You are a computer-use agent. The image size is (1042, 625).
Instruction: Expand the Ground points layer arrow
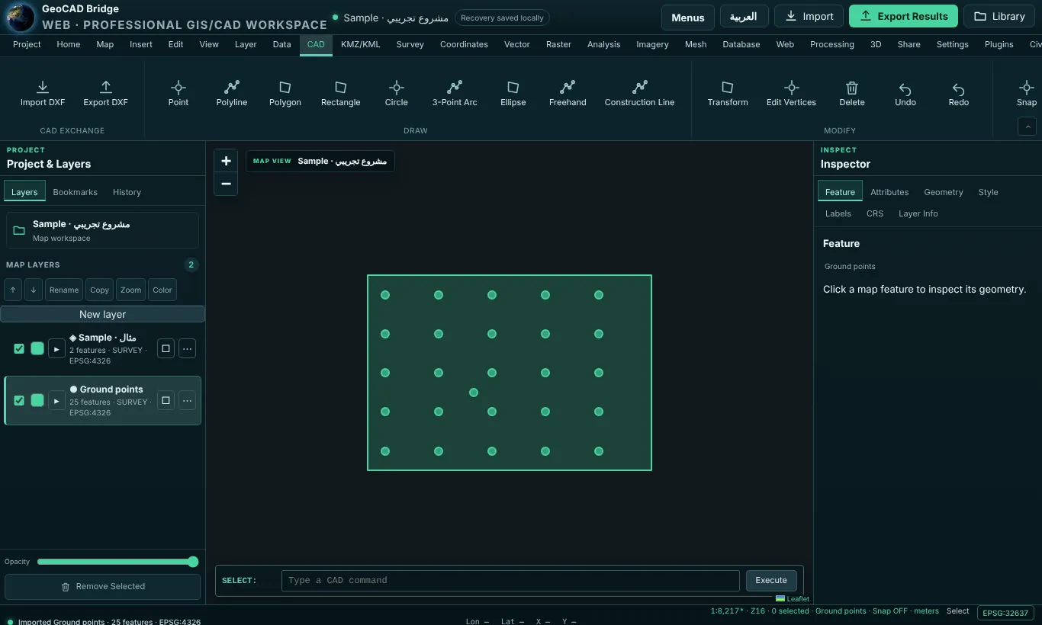point(56,400)
